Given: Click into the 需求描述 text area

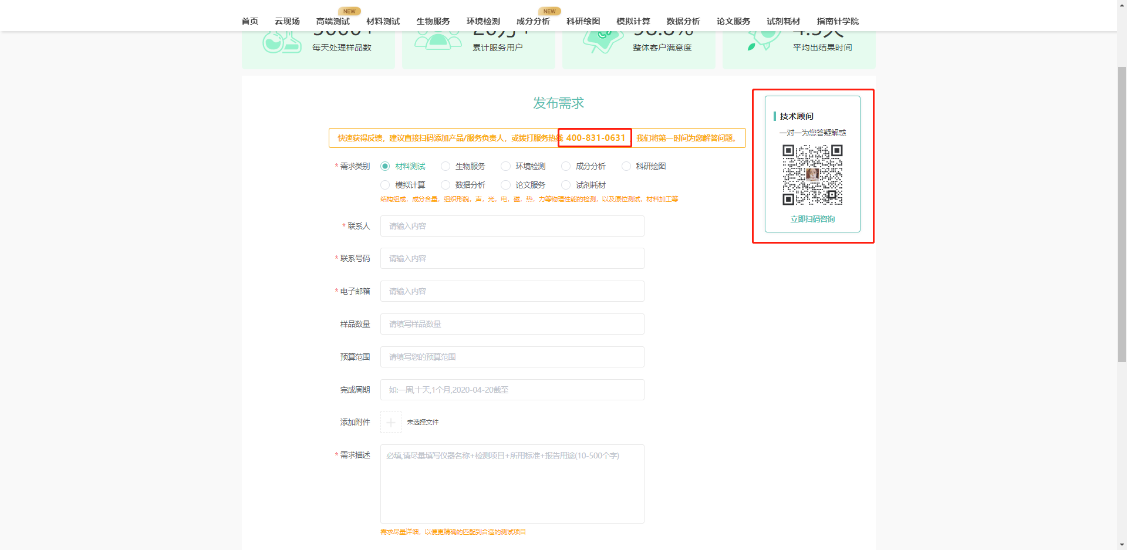Looking at the screenshot, I should 512,484.
